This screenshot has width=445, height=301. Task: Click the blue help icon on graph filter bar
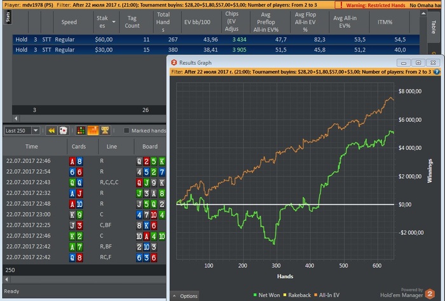click(x=437, y=72)
